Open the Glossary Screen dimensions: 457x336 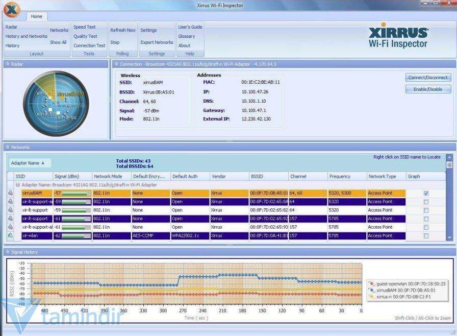[x=187, y=36]
